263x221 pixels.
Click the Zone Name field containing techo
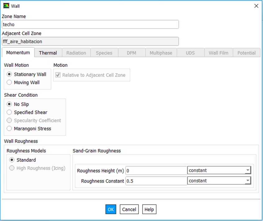coord(90,25)
